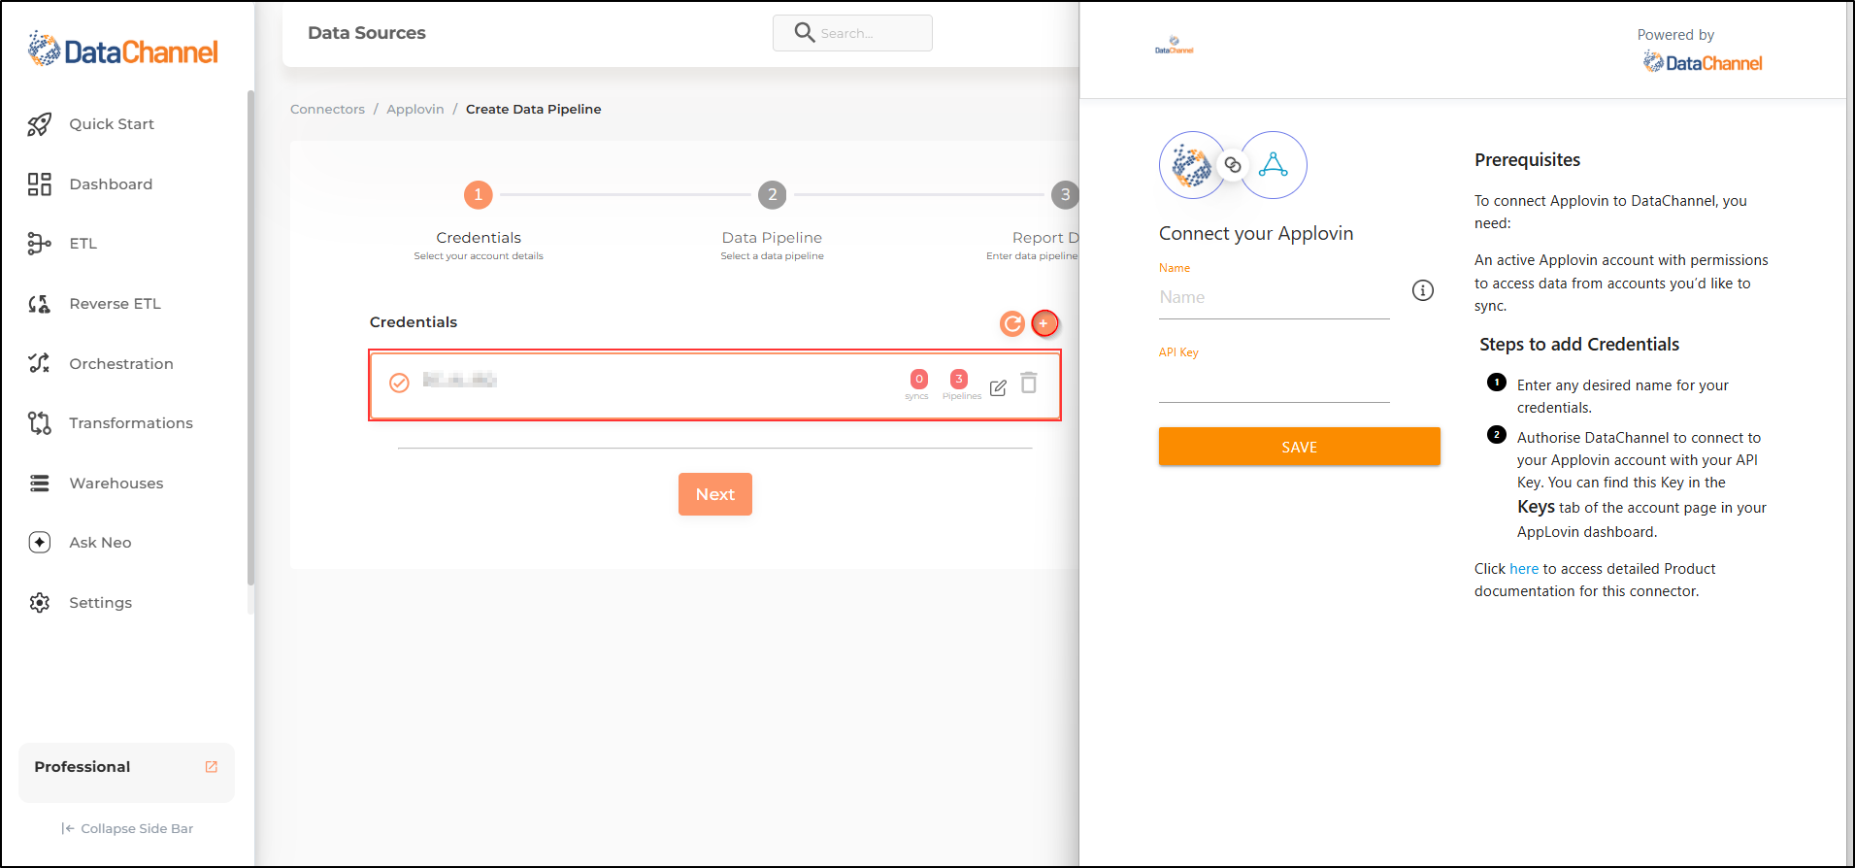
Task: Click the link chain icon between logos
Action: pyautogui.click(x=1233, y=165)
